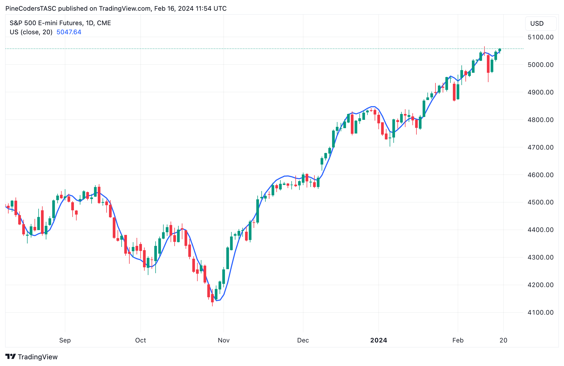Click the S&P 500 E-mini Futures title

click(60, 23)
